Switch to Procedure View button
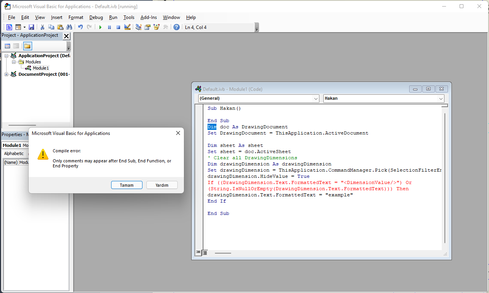The width and height of the screenshot is (489, 293). click(198, 253)
